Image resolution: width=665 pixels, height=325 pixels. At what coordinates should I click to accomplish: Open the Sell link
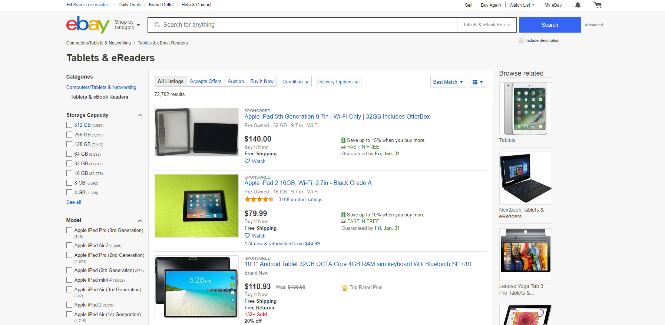[469, 5]
